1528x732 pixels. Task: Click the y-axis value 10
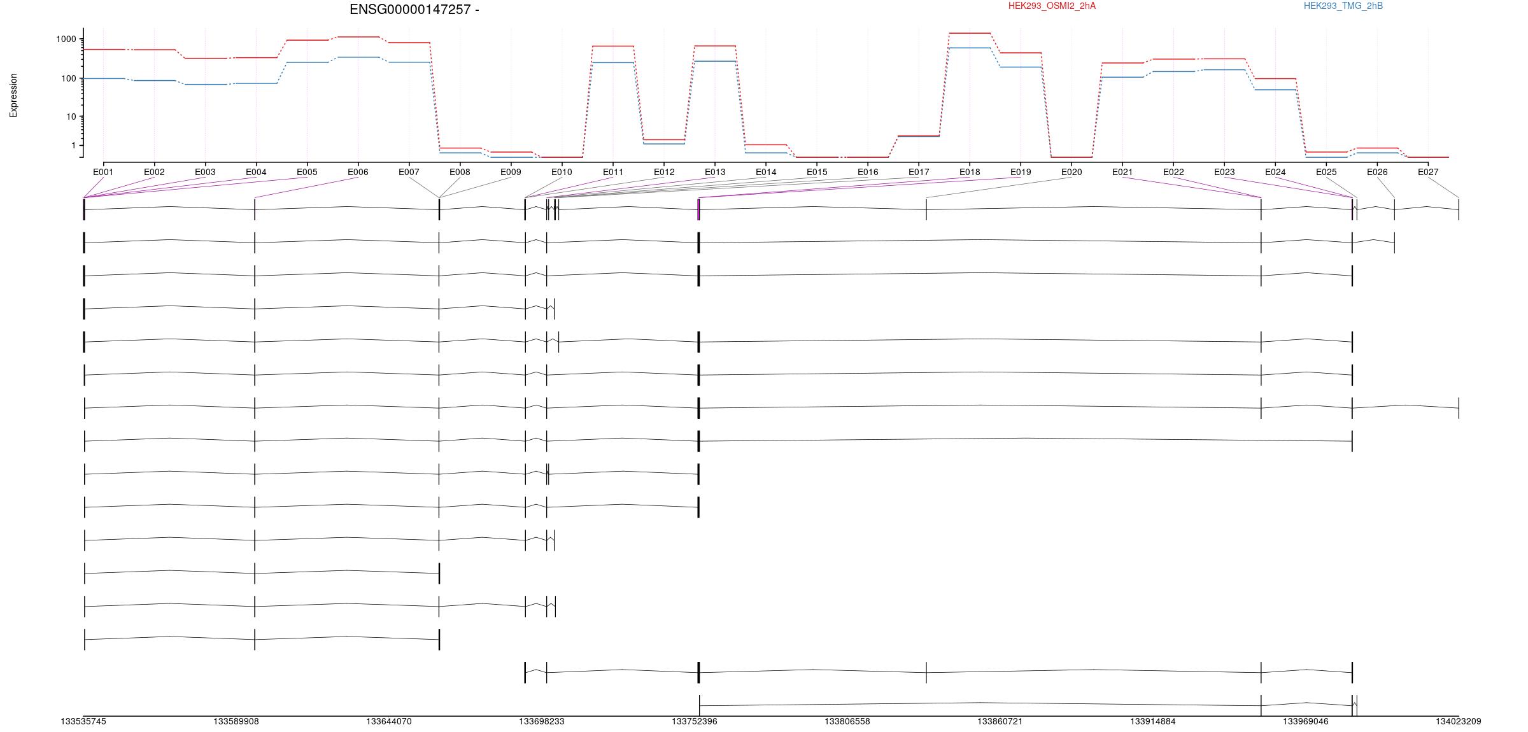coord(71,117)
